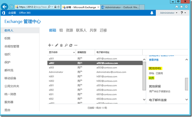The image size is (192, 117).
Task: Open favorites star icon
Action: click(182, 7)
